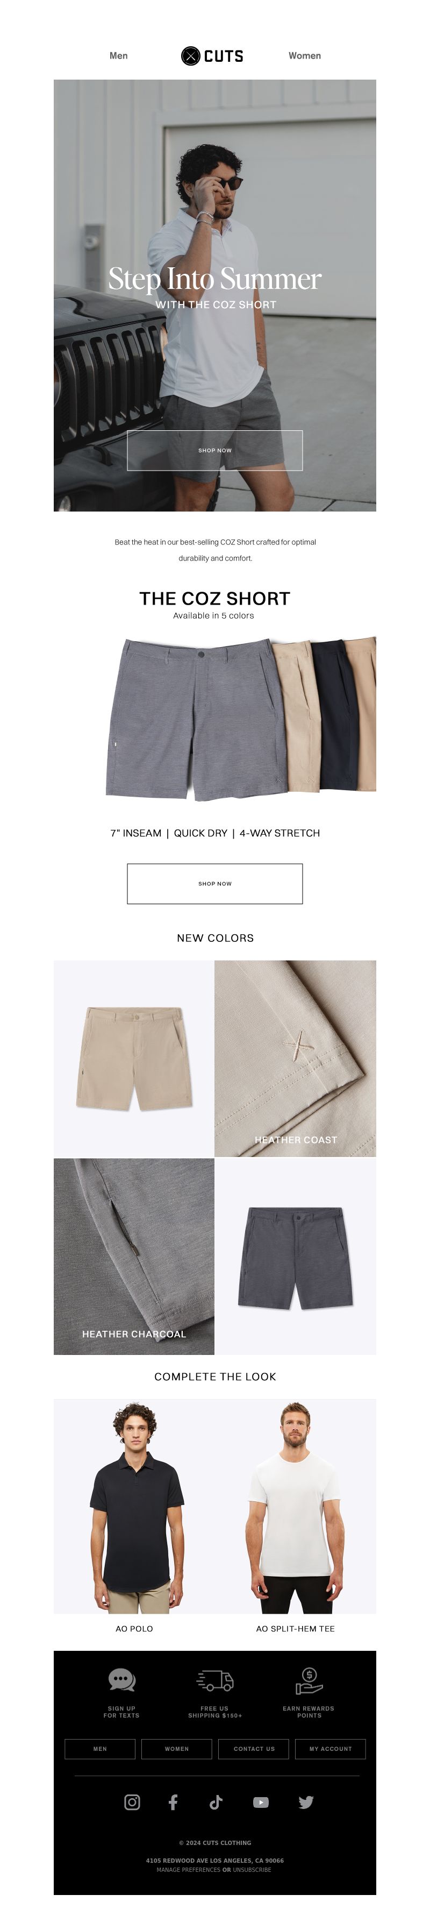This screenshot has height=1916, width=430.
Task: Click the Sign Up For Texts chat icon
Action: (x=121, y=1679)
